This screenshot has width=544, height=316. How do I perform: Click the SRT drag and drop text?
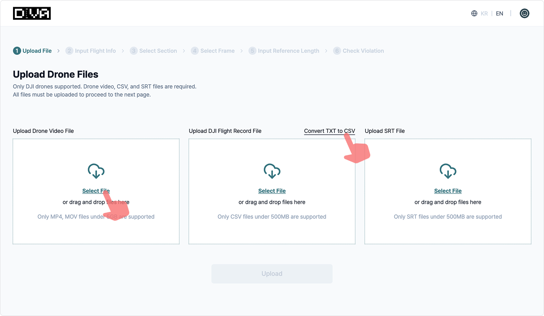448,202
